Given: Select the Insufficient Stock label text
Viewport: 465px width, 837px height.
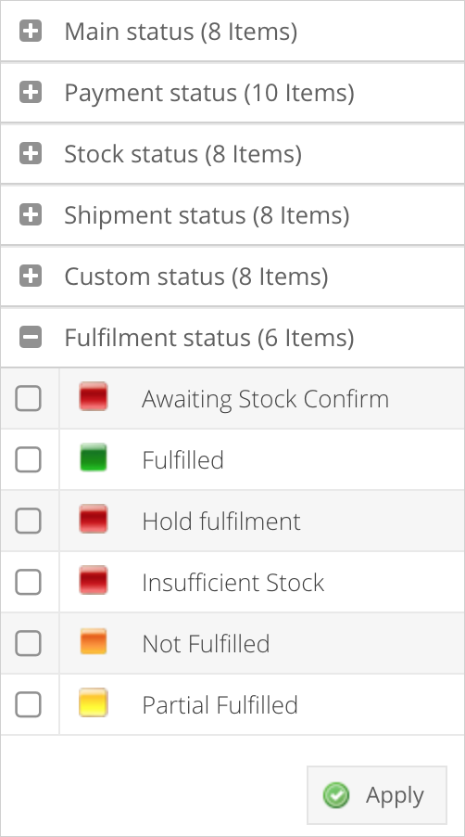Looking at the screenshot, I should 232,582.
